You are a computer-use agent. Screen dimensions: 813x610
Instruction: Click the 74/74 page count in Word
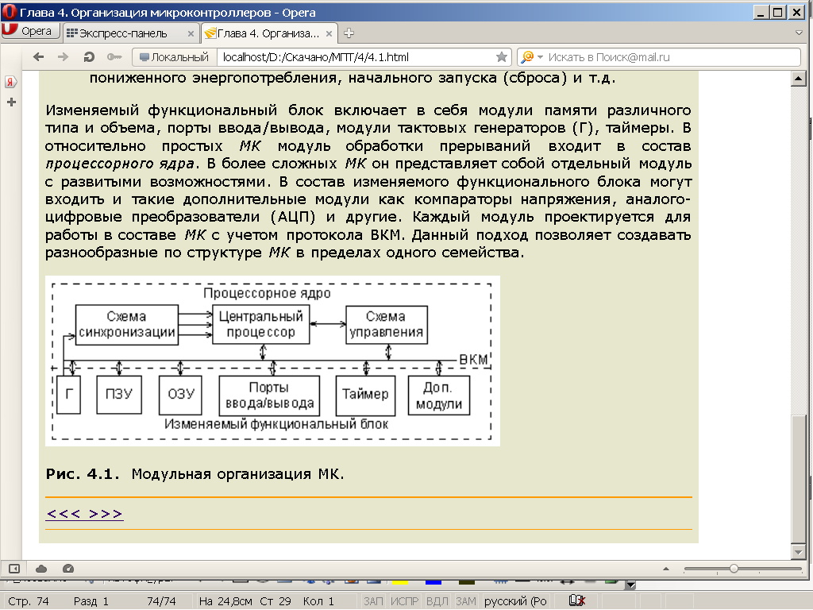(x=161, y=601)
